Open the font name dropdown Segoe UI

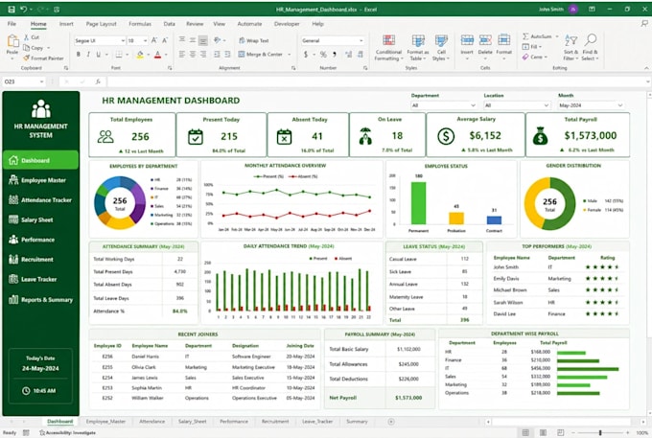click(x=123, y=40)
